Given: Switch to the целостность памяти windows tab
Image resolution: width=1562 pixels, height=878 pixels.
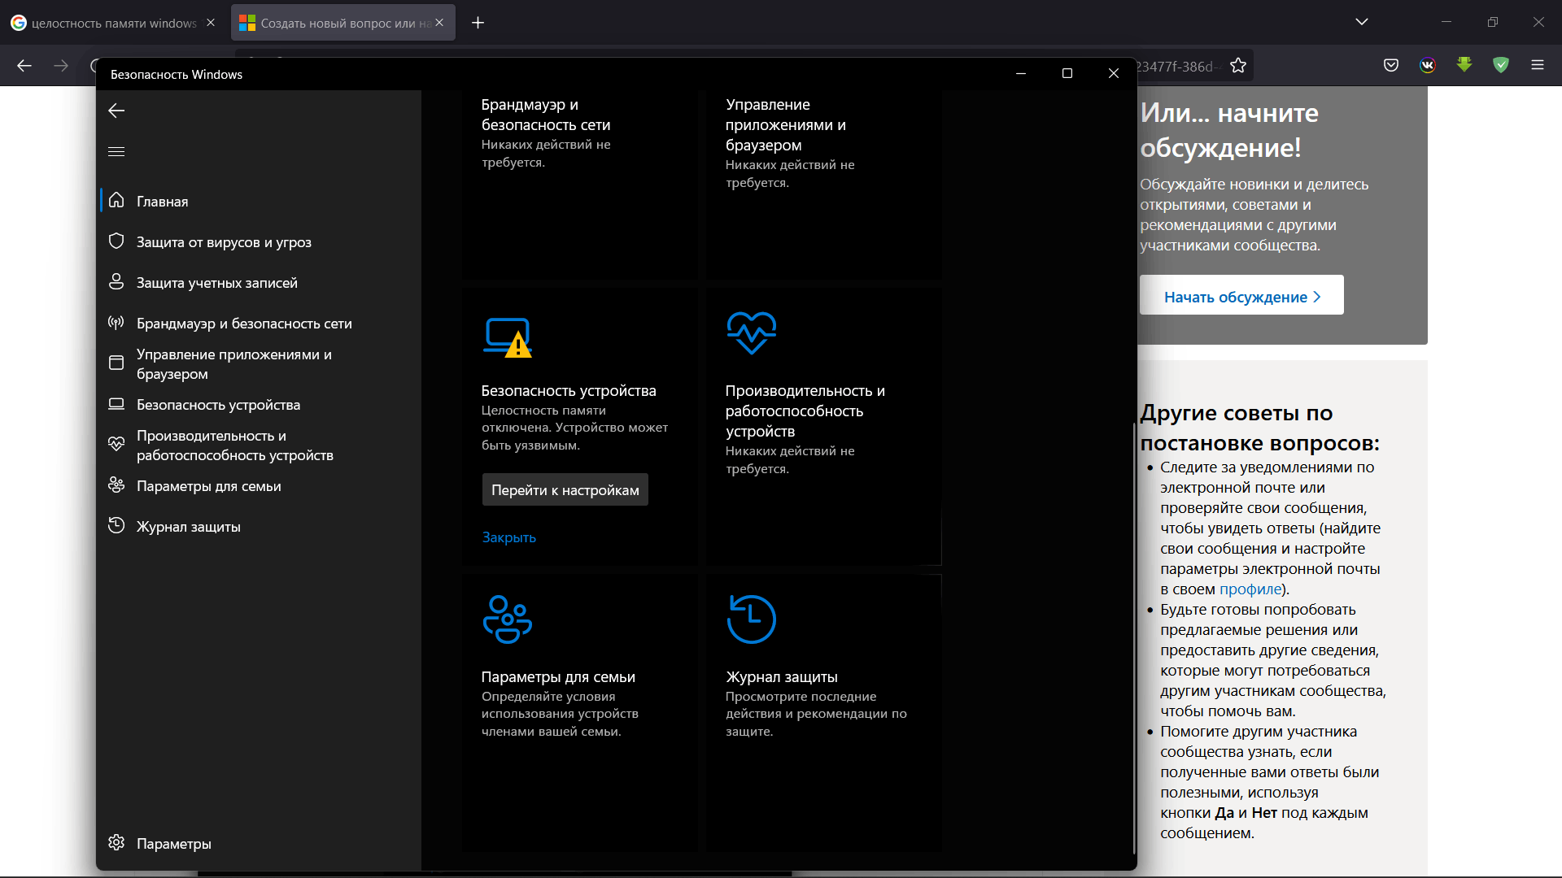Looking at the screenshot, I should tap(114, 23).
